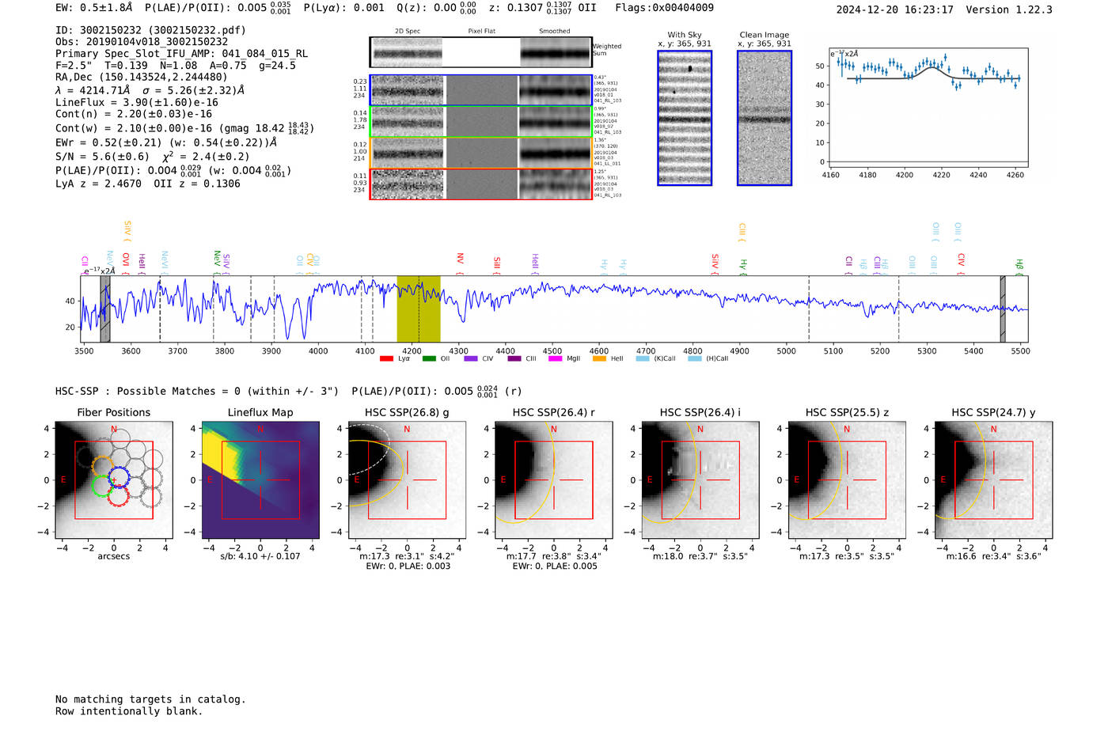Select the orange-bordered fiber spectrum row
The image size is (1108, 754).
pyautogui.click(x=480, y=153)
